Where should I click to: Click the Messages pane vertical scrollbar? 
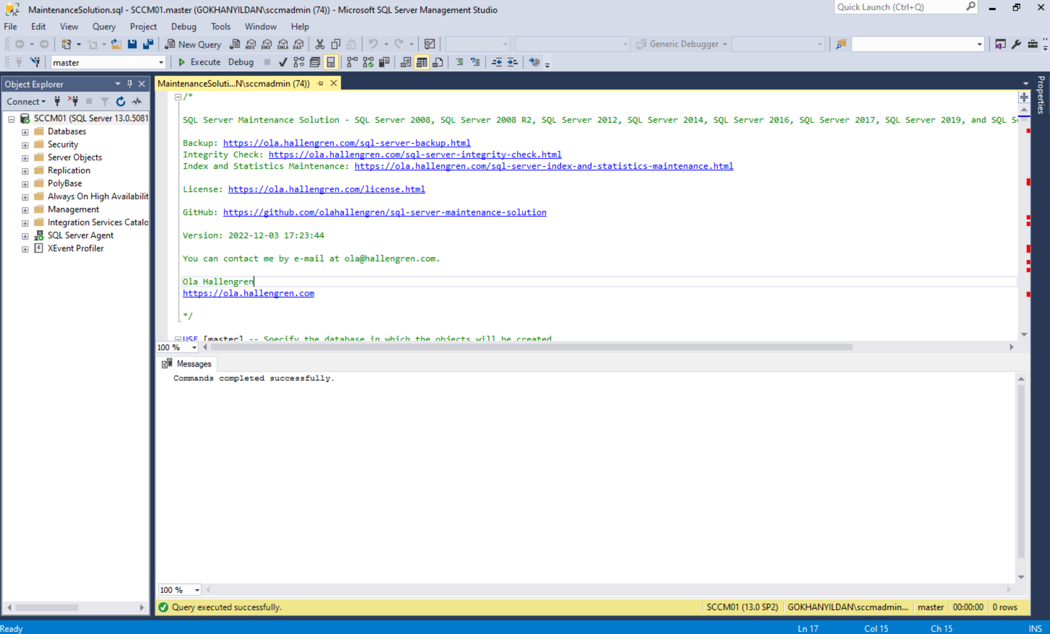tap(1021, 471)
